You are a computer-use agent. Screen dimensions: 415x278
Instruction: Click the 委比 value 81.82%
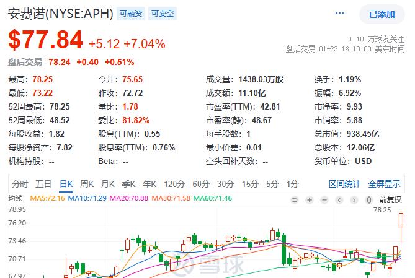(136, 121)
